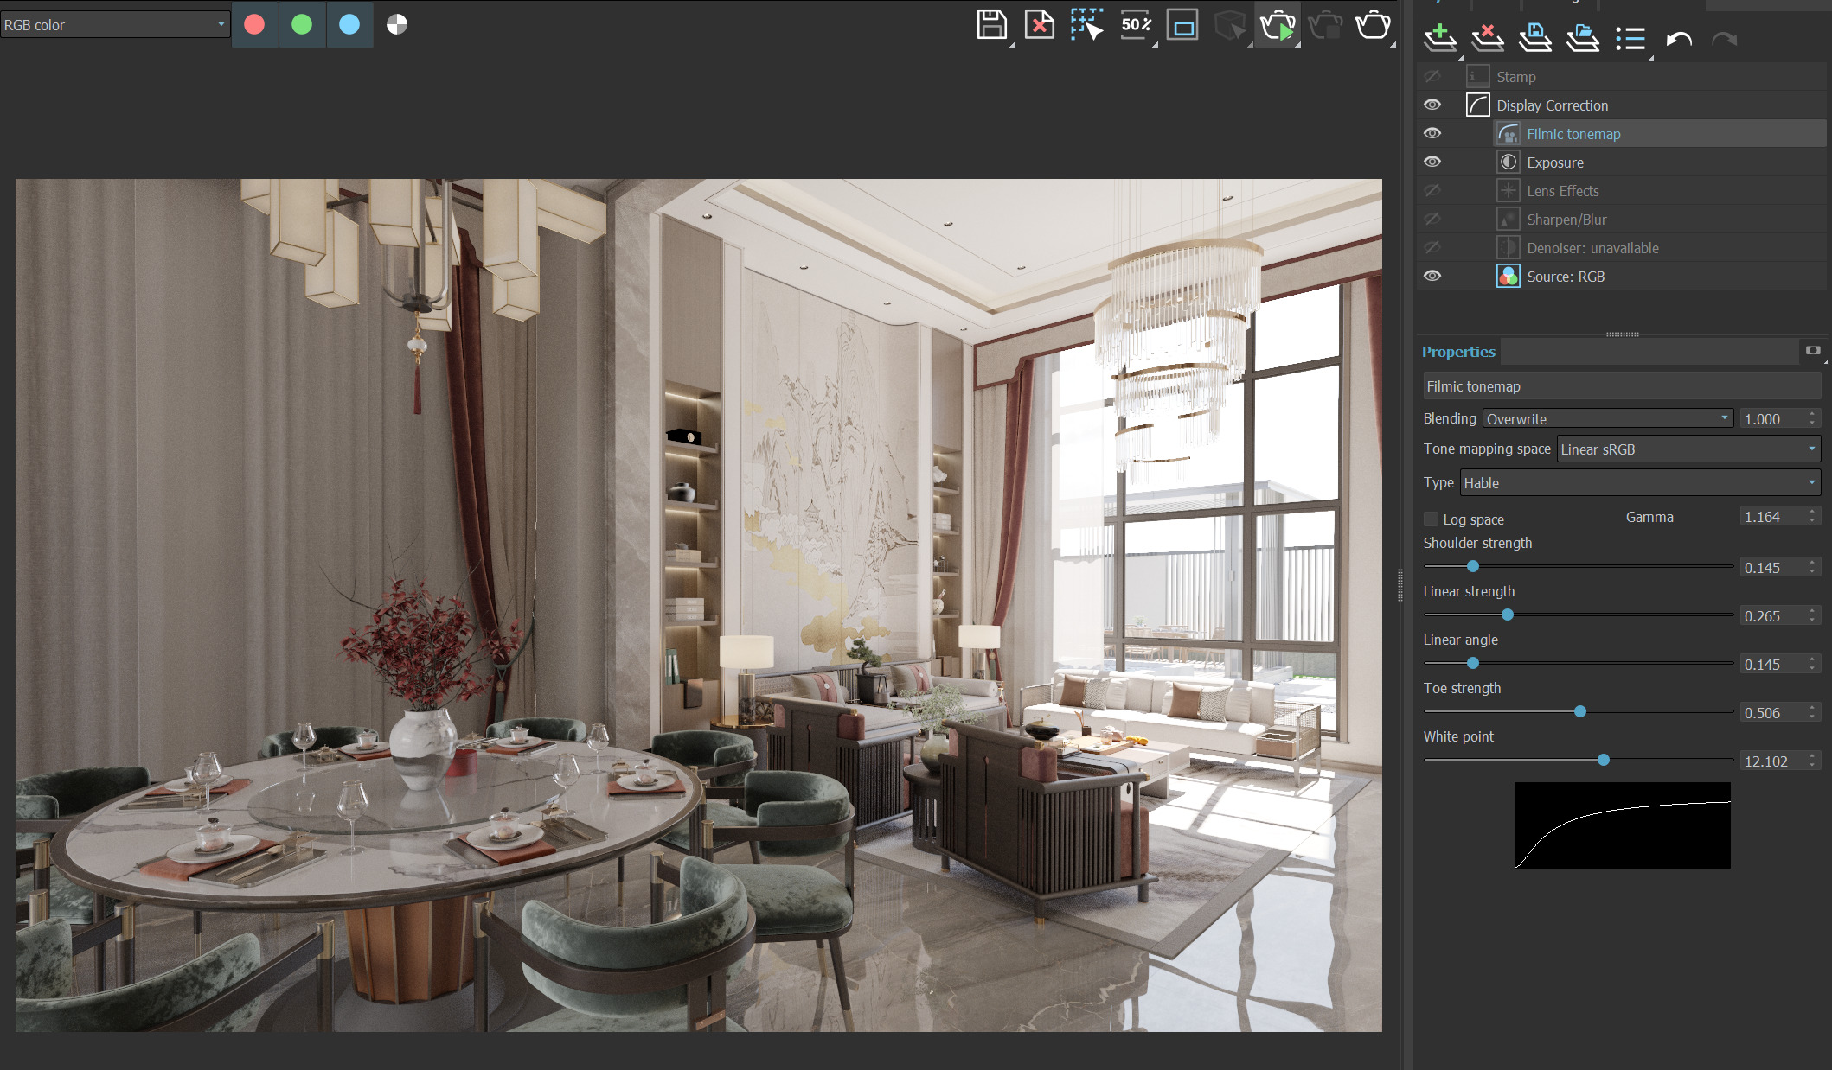Click the Display Correction curve icon
The width and height of the screenshot is (1832, 1070).
click(x=1478, y=105)
